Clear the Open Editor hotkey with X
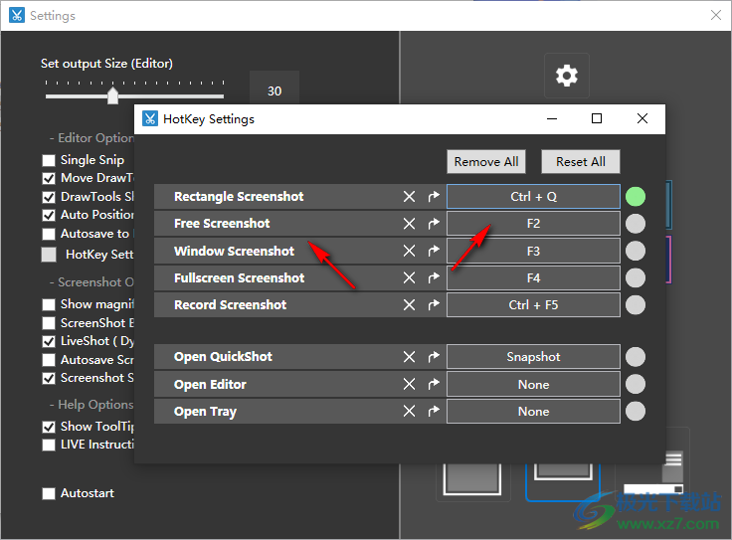The image size is (732, 540). (x=409, y=384)
